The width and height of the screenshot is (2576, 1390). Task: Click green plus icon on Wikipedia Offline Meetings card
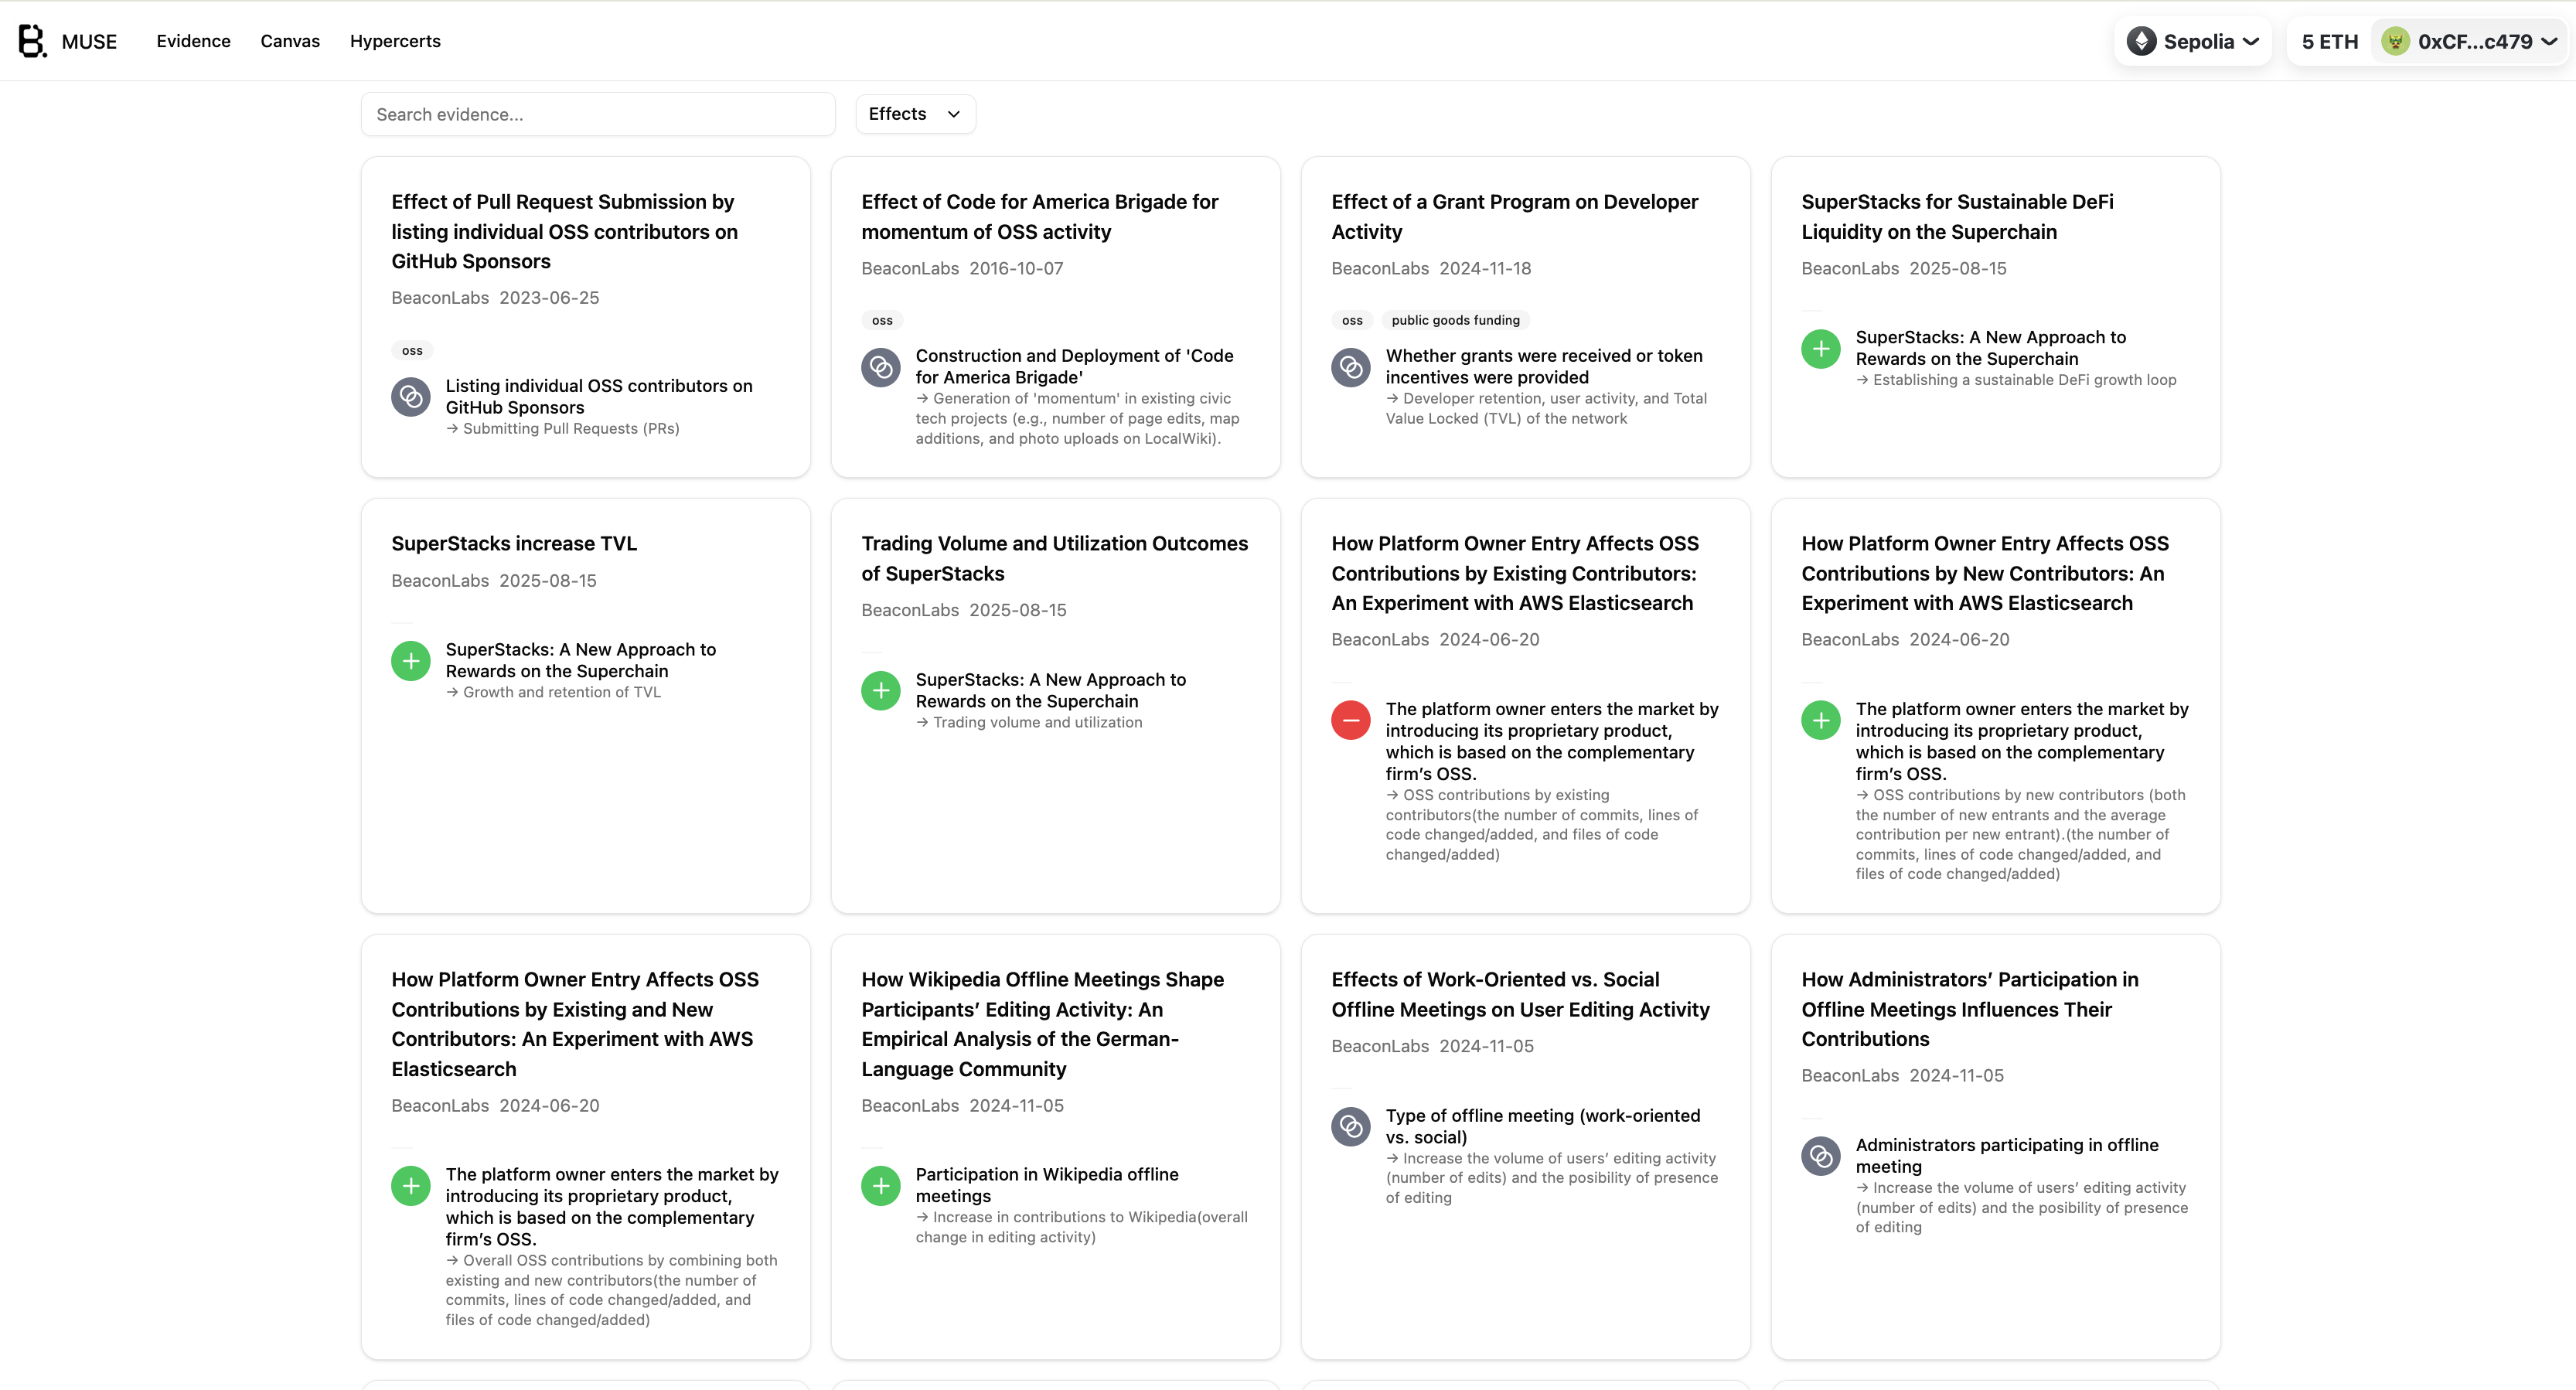tap(880, 1186)
